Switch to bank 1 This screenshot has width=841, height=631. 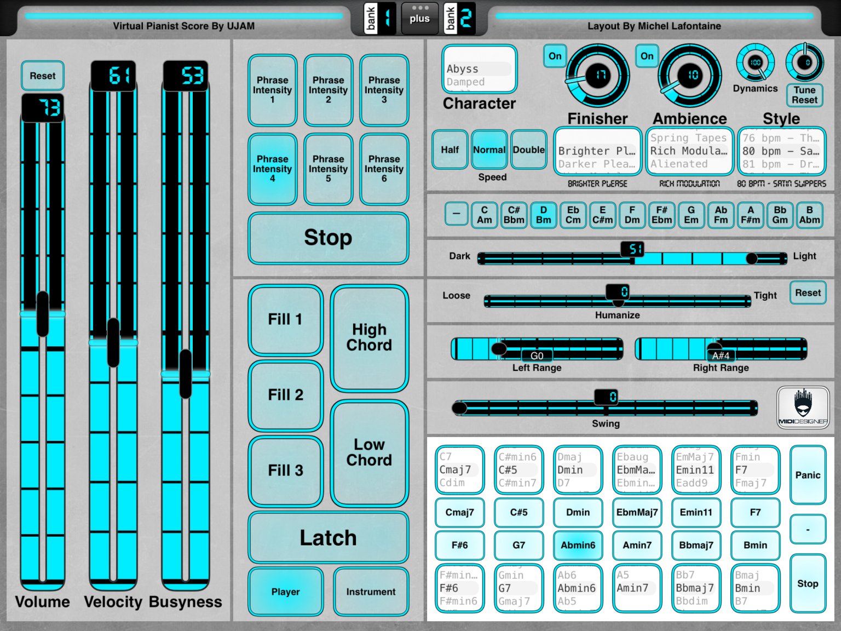(x=380, y=19)
